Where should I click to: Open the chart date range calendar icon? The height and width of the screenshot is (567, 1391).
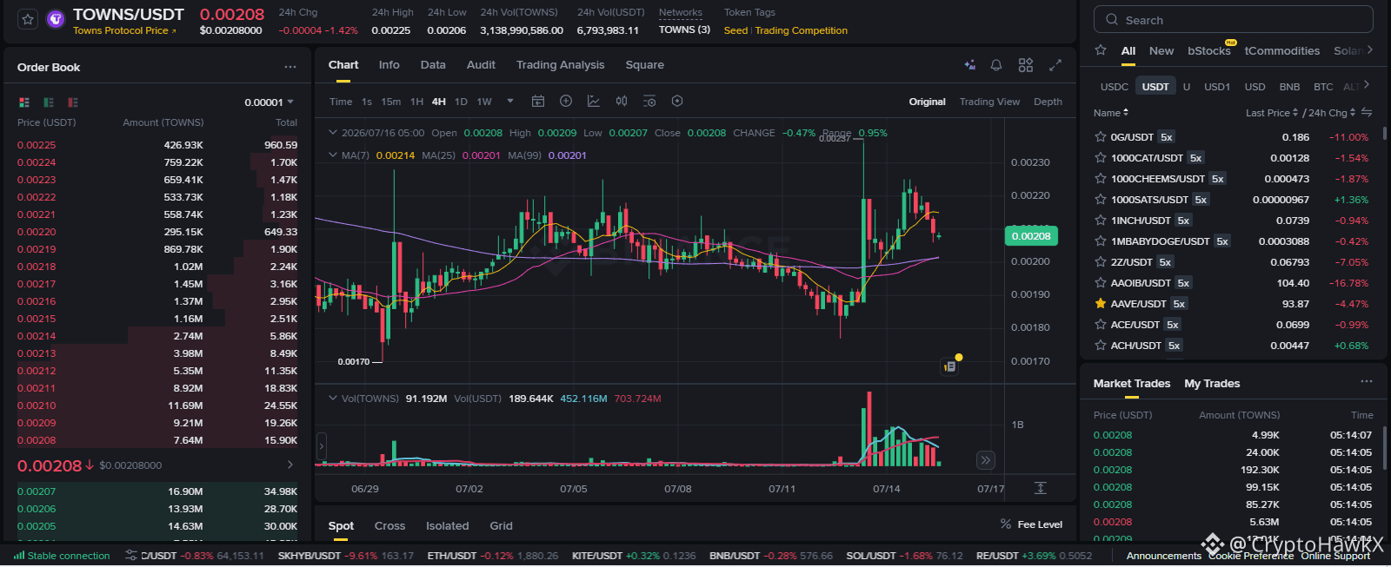click(x=538, y=102)
